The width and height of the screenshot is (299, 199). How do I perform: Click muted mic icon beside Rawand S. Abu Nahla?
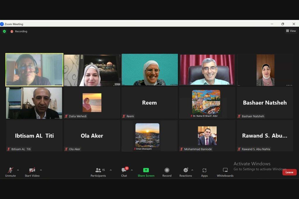click(239, 149)
